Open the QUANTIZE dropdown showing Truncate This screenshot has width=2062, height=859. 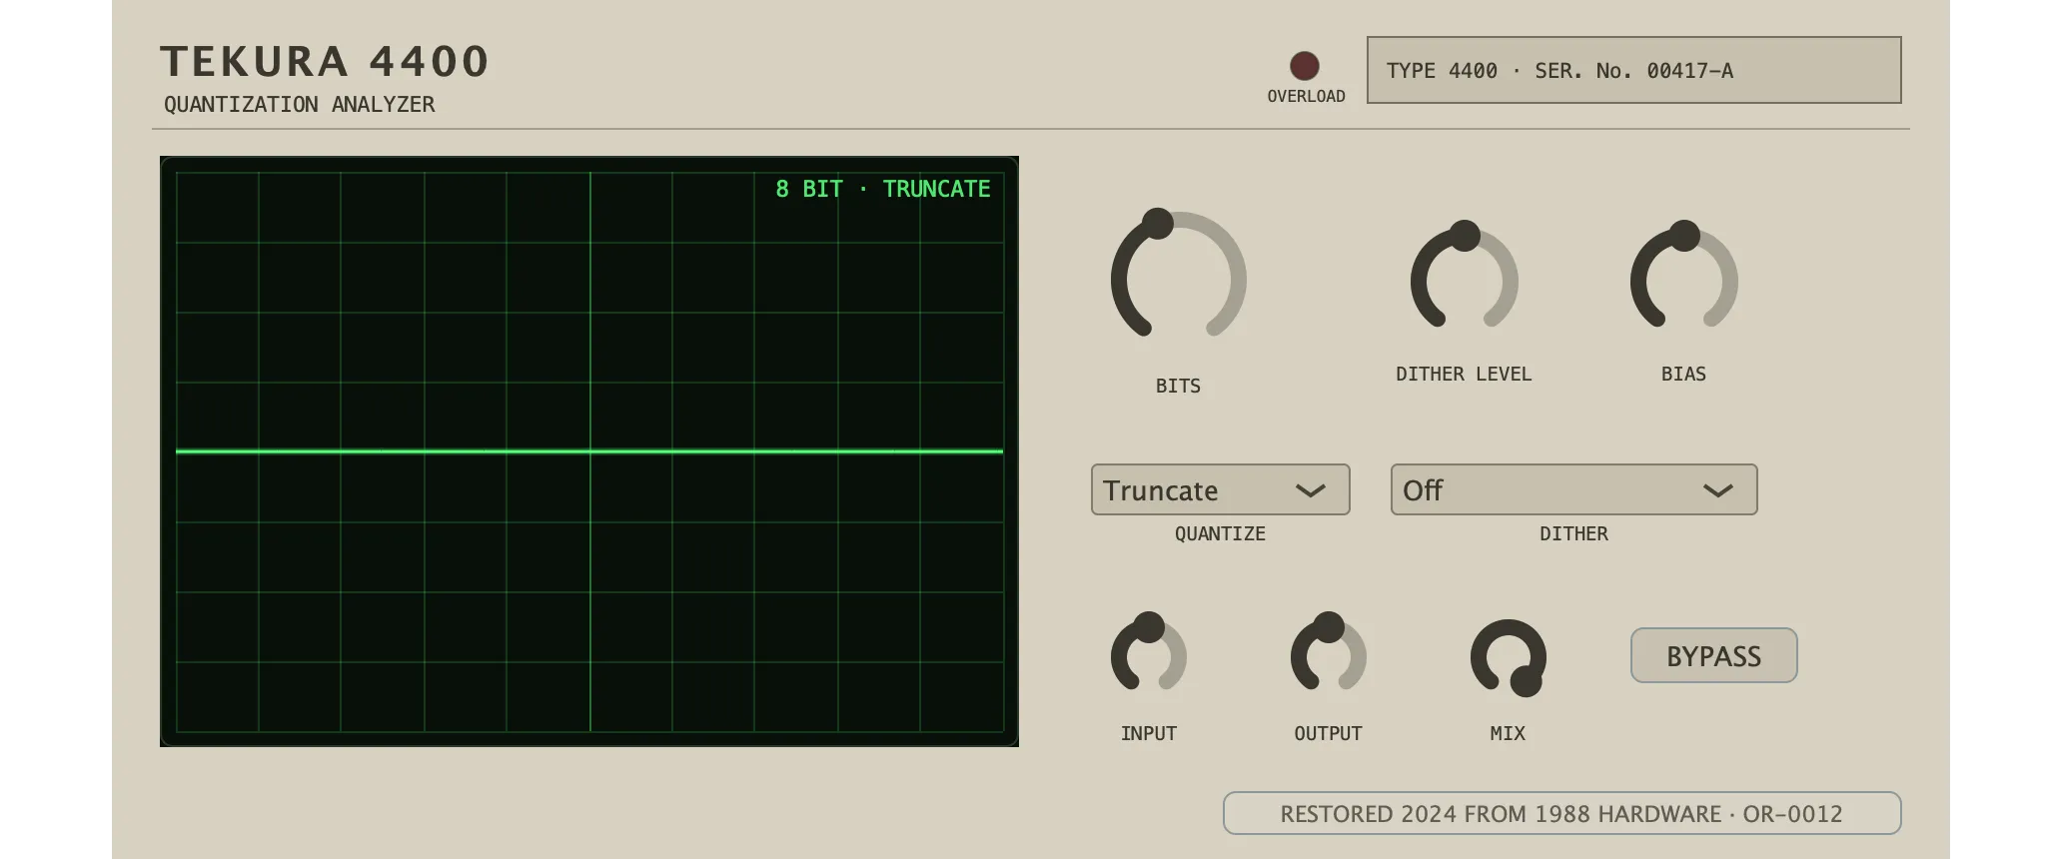pyautogui.click(x=1220, y=489)
